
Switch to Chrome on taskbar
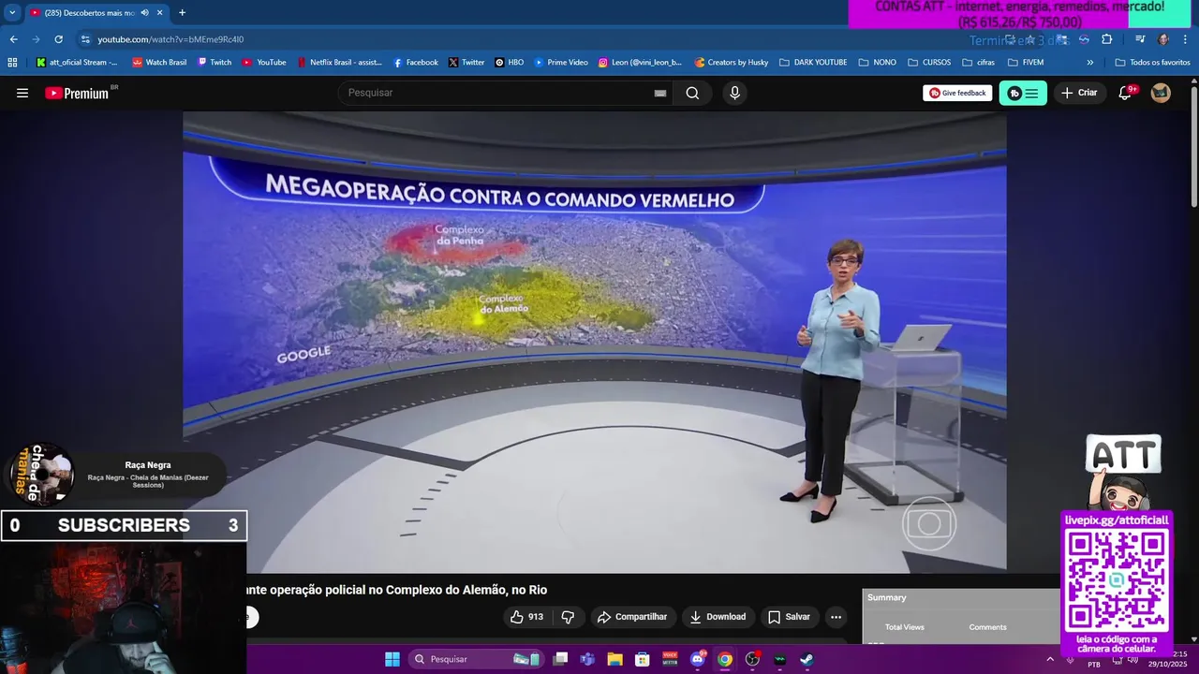tap(725, 659)
